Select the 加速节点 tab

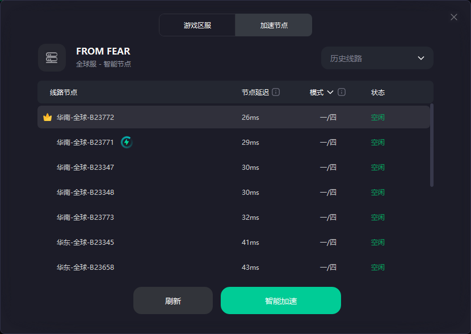point(274,25)
